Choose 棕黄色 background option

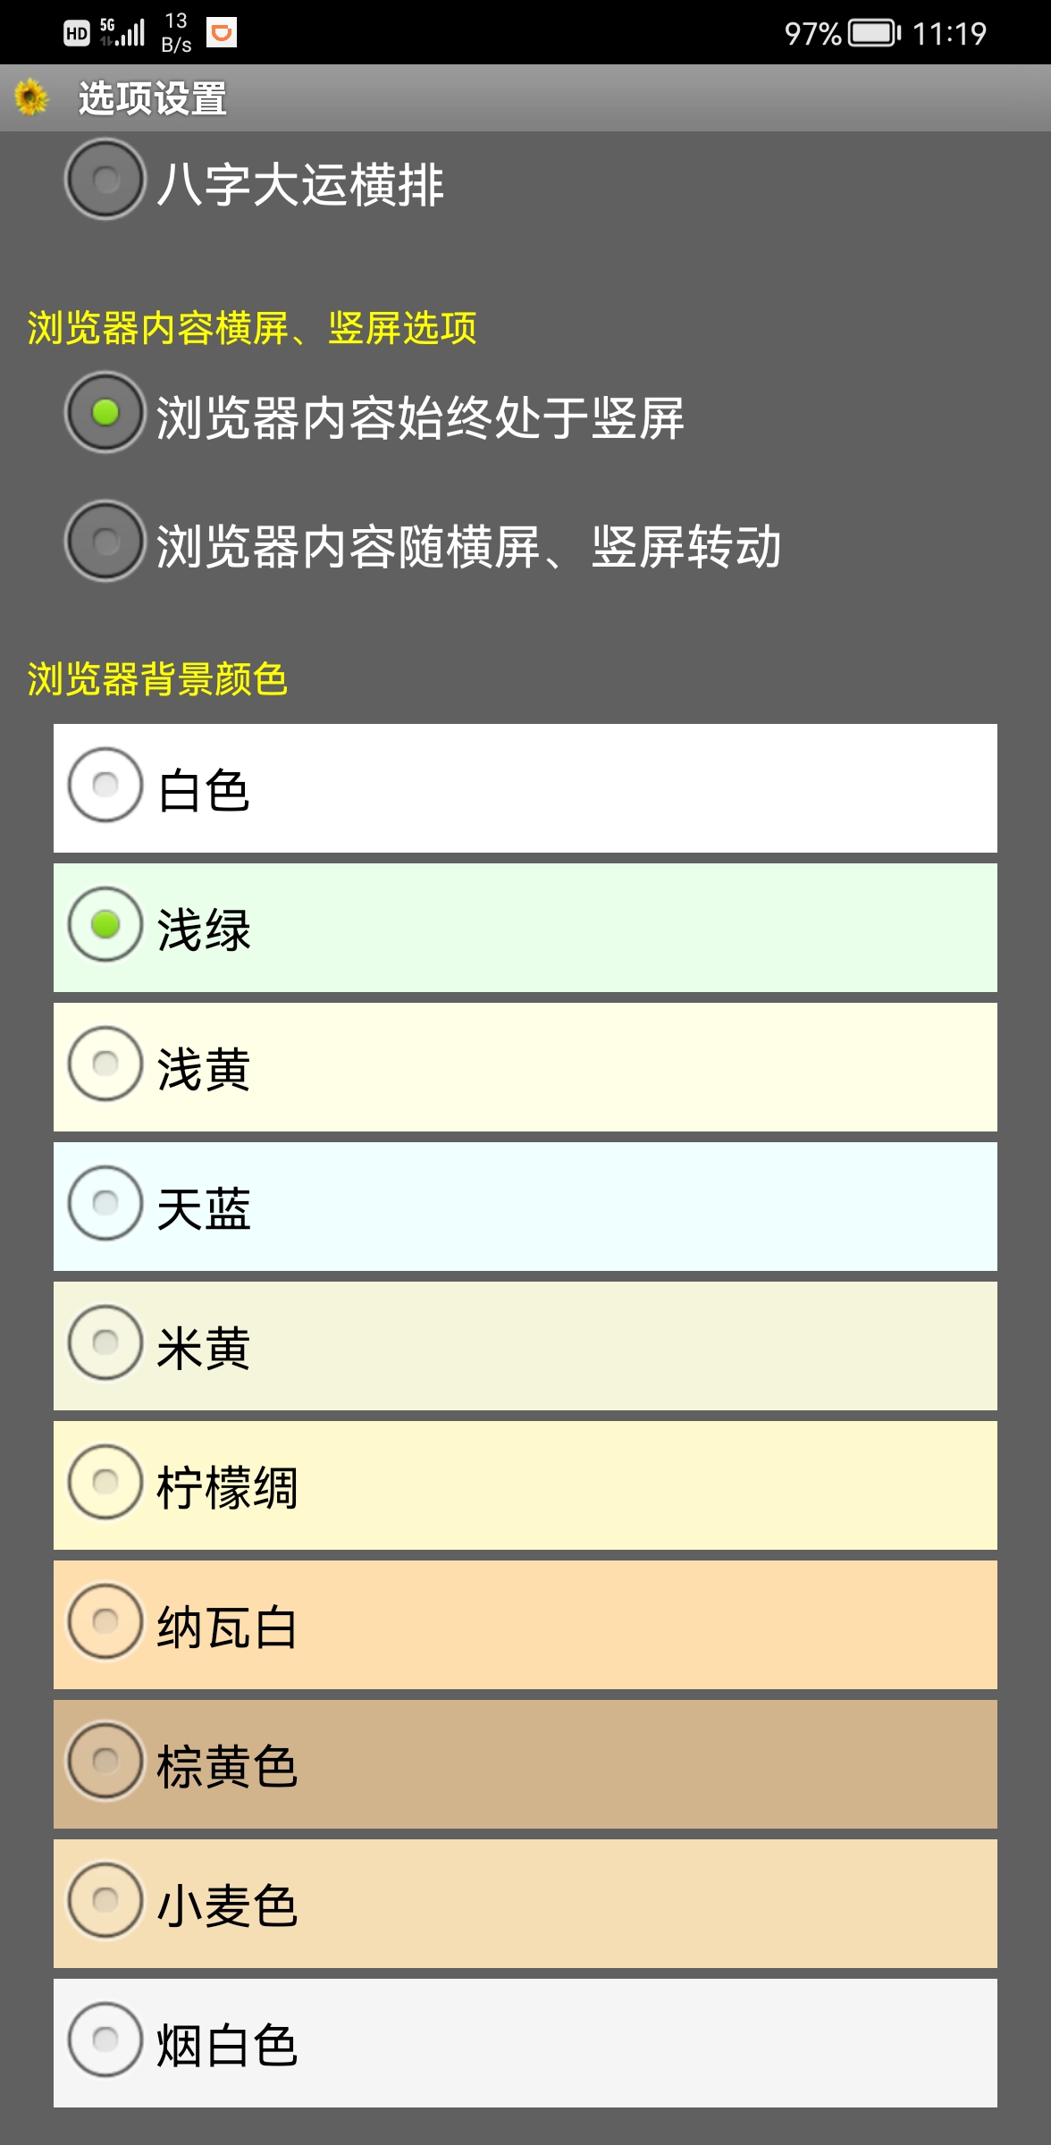click(105, 1762)
